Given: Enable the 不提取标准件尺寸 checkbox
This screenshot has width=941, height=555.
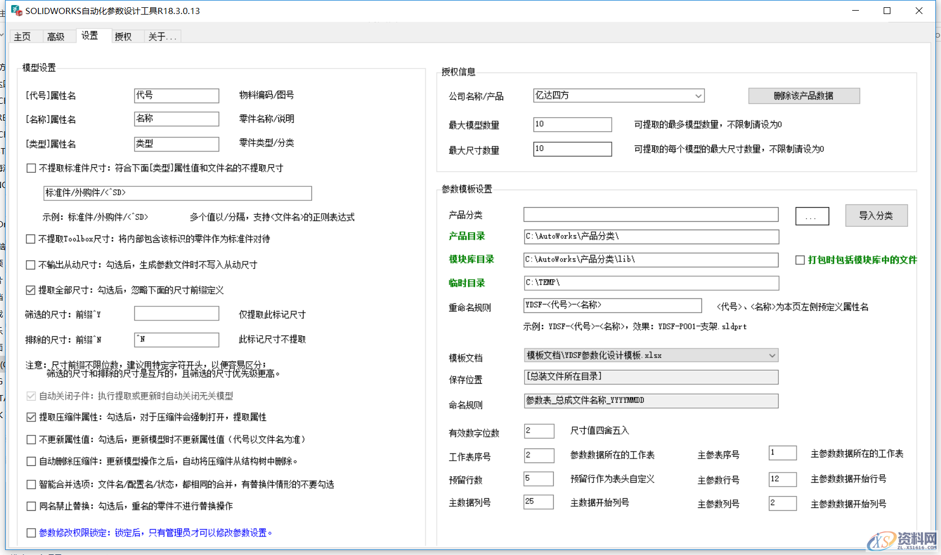Looking at the screenshot, I should click(x=31, y=168).
